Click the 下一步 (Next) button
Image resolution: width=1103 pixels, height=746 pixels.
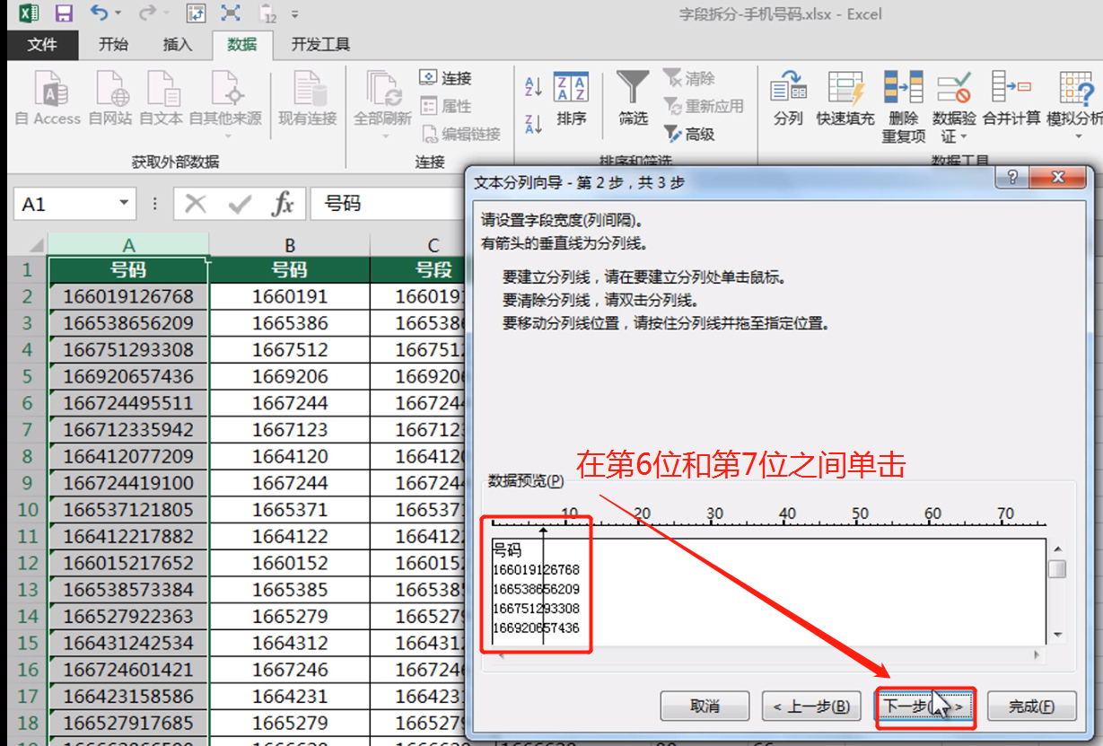[924, 706]
